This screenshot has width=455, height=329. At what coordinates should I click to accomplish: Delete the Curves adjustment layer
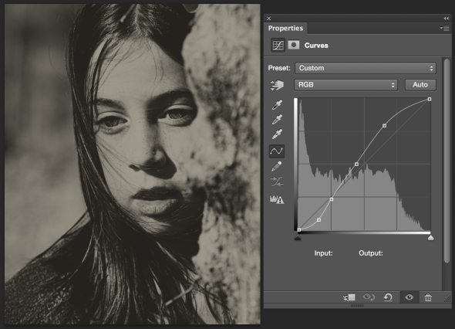[428, 297]
